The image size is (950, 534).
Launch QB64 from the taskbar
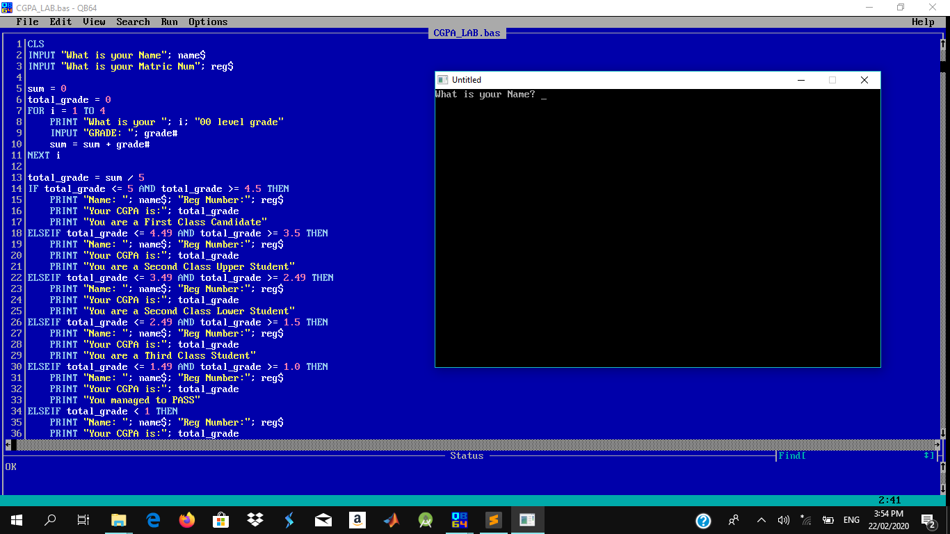tap(460, 519)
